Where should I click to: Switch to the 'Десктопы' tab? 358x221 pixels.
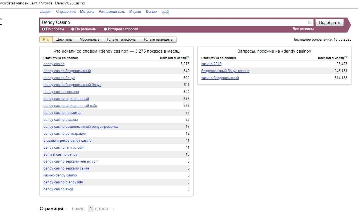coord(64,40)
